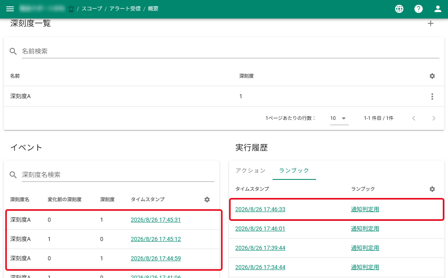Focus the 名前検索 search field
The image size is (448, 278).
point(230,51)
